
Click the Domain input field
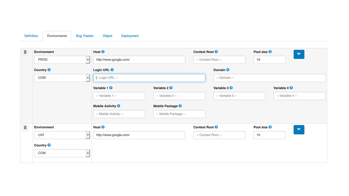pyautogui.click(x=269, y=78)
